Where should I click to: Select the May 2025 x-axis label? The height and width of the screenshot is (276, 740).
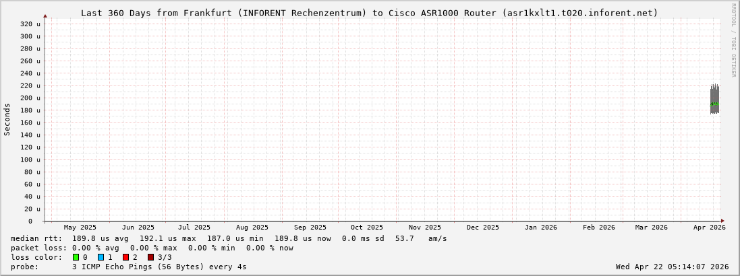80,228
